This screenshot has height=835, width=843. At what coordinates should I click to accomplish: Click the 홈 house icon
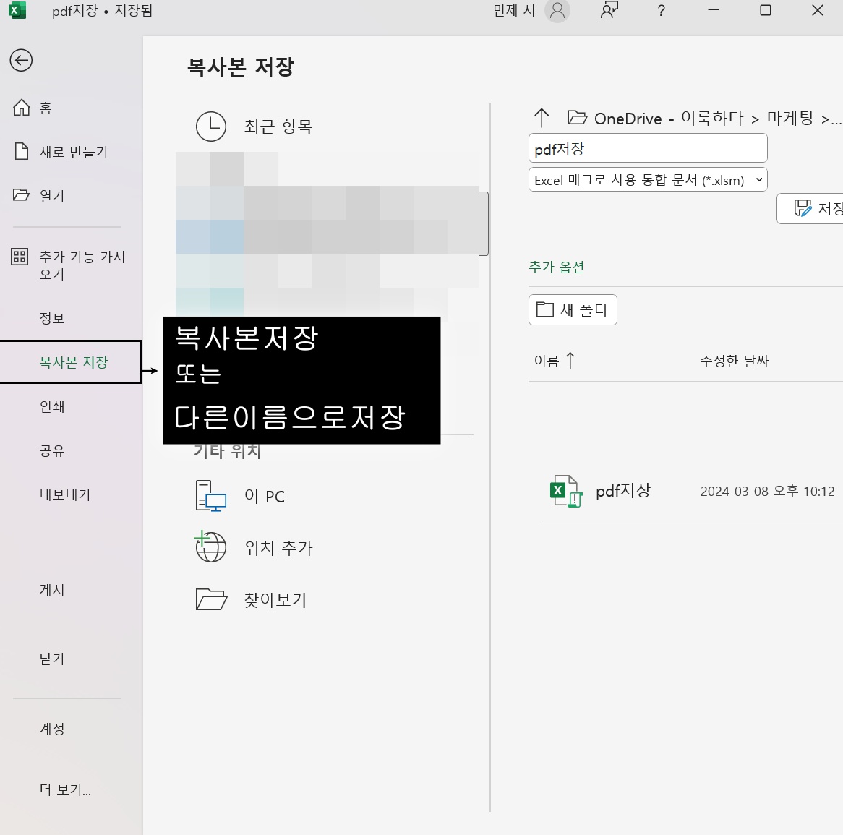tap(22, 108)
